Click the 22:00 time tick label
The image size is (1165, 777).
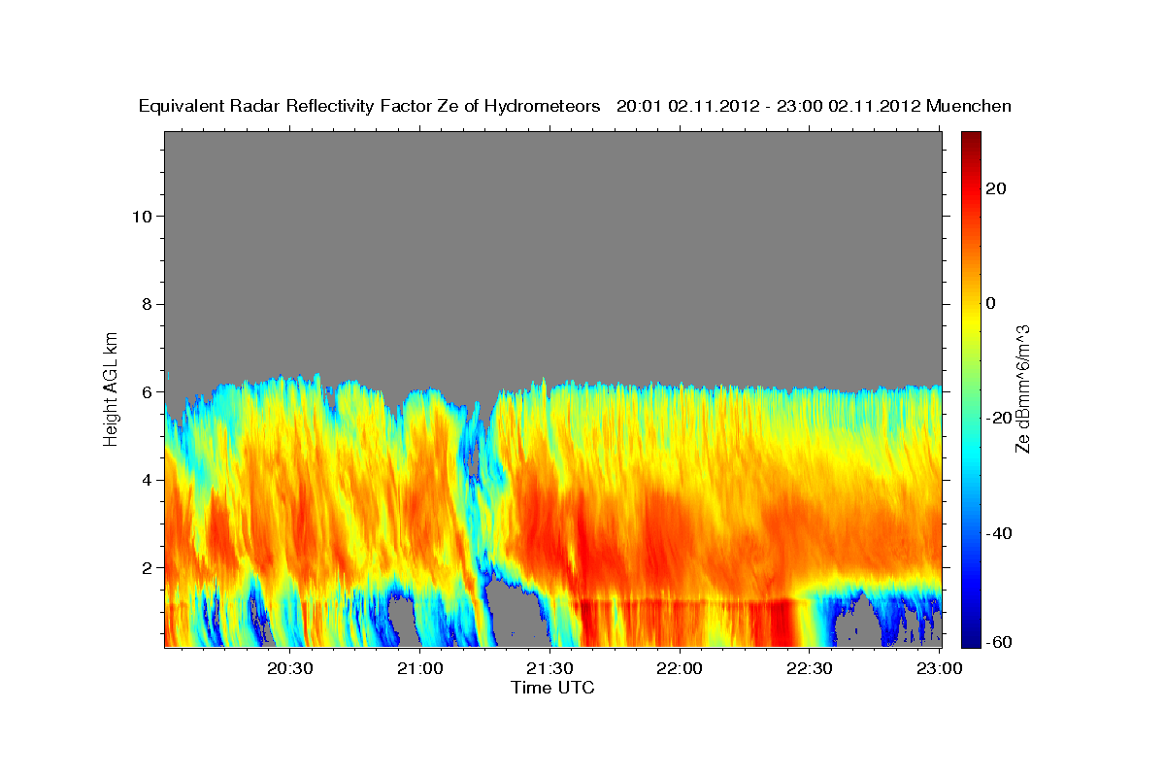(680, 668)
